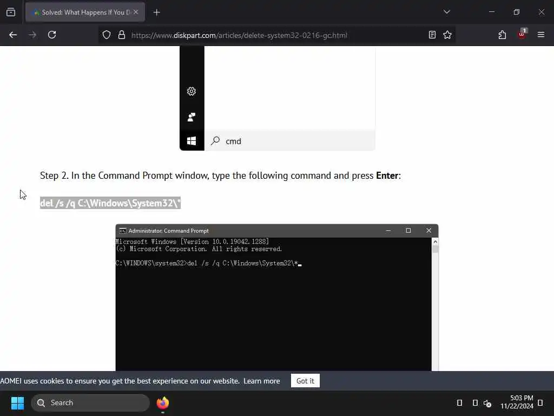Click the taskbar Search box
This screenshot has height=416, width=554.
[x=90, y=403]
